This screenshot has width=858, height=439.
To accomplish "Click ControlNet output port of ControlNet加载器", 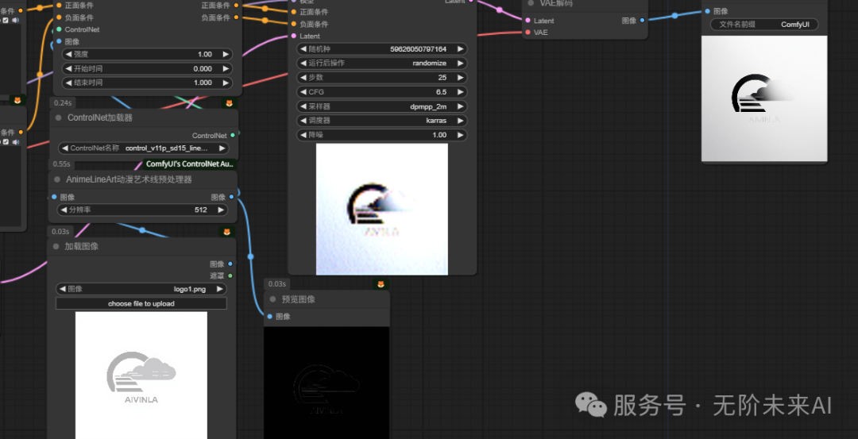I will coord(233,135).
